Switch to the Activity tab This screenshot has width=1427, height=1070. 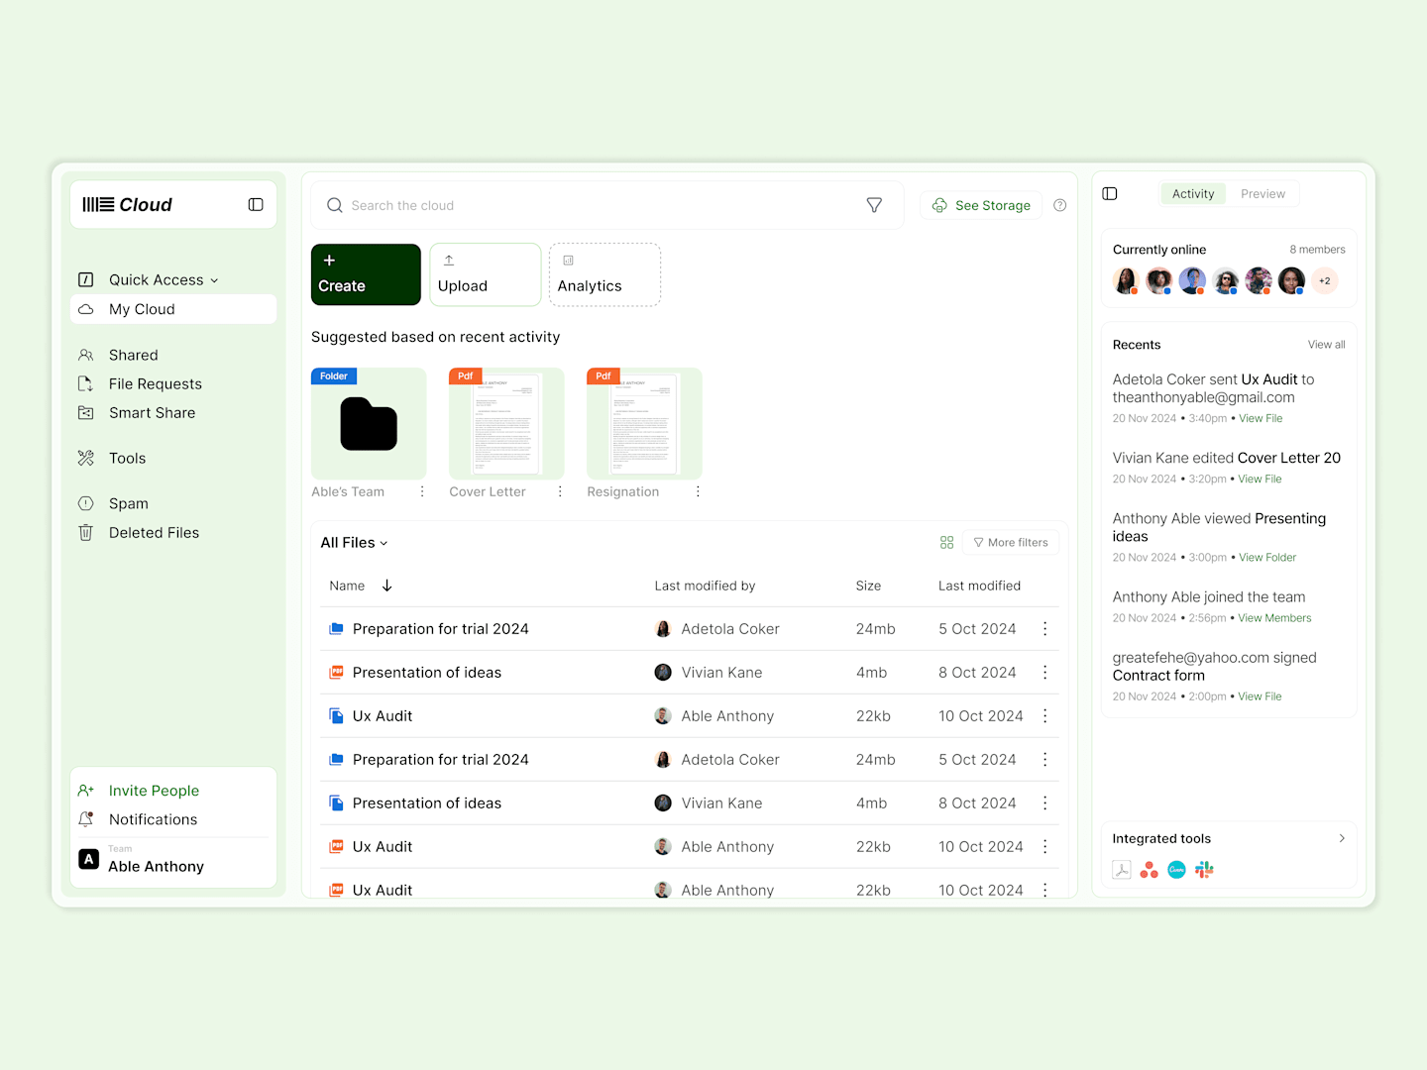(x=1193, y=194)
